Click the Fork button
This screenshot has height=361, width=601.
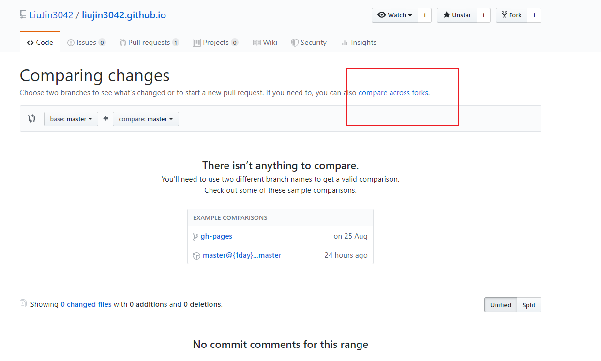(x=511, y=15)
